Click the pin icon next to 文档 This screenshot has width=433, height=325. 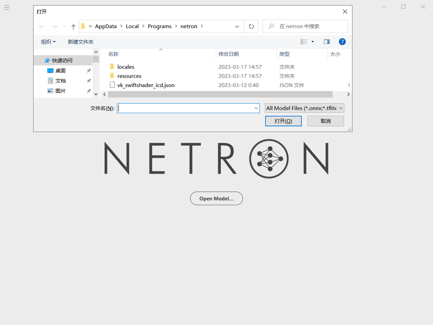point(90,80)
